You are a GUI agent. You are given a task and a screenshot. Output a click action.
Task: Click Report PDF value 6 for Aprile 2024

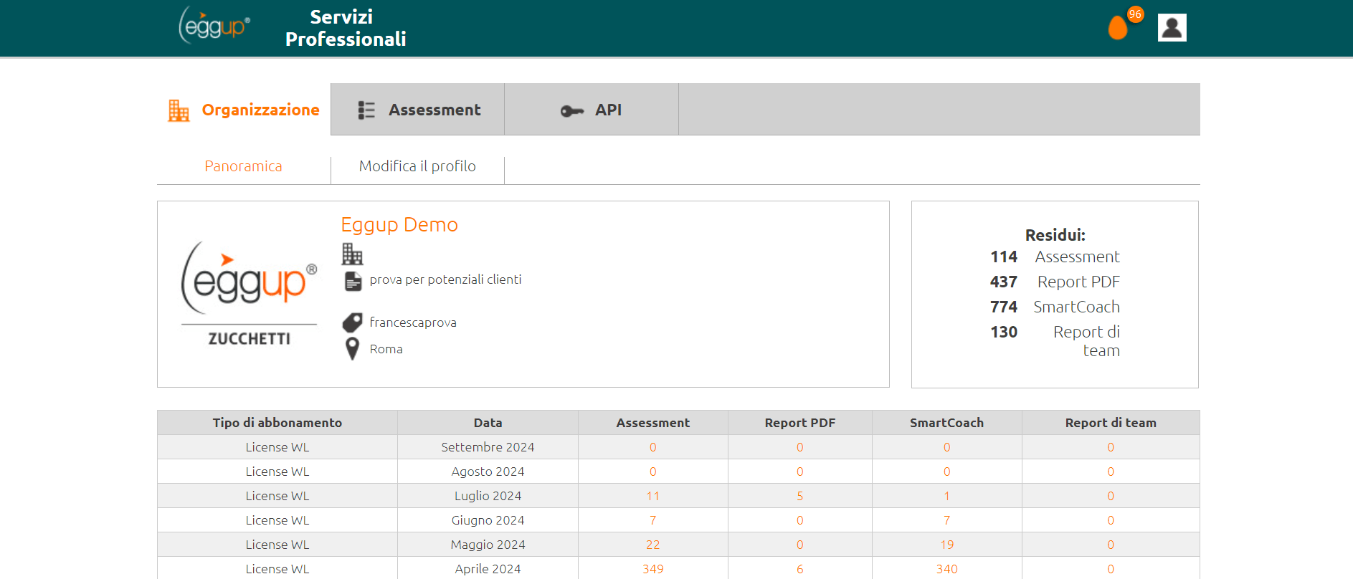click(800, 569)
